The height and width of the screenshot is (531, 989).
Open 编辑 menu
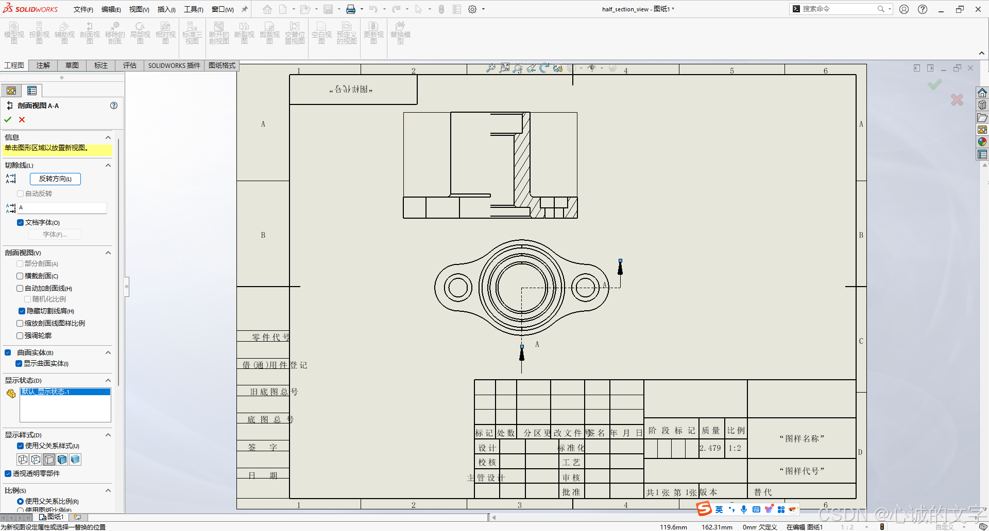point(111,9)
